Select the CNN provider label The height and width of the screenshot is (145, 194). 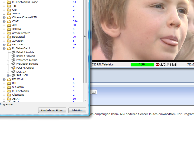(x=15, y=10)
